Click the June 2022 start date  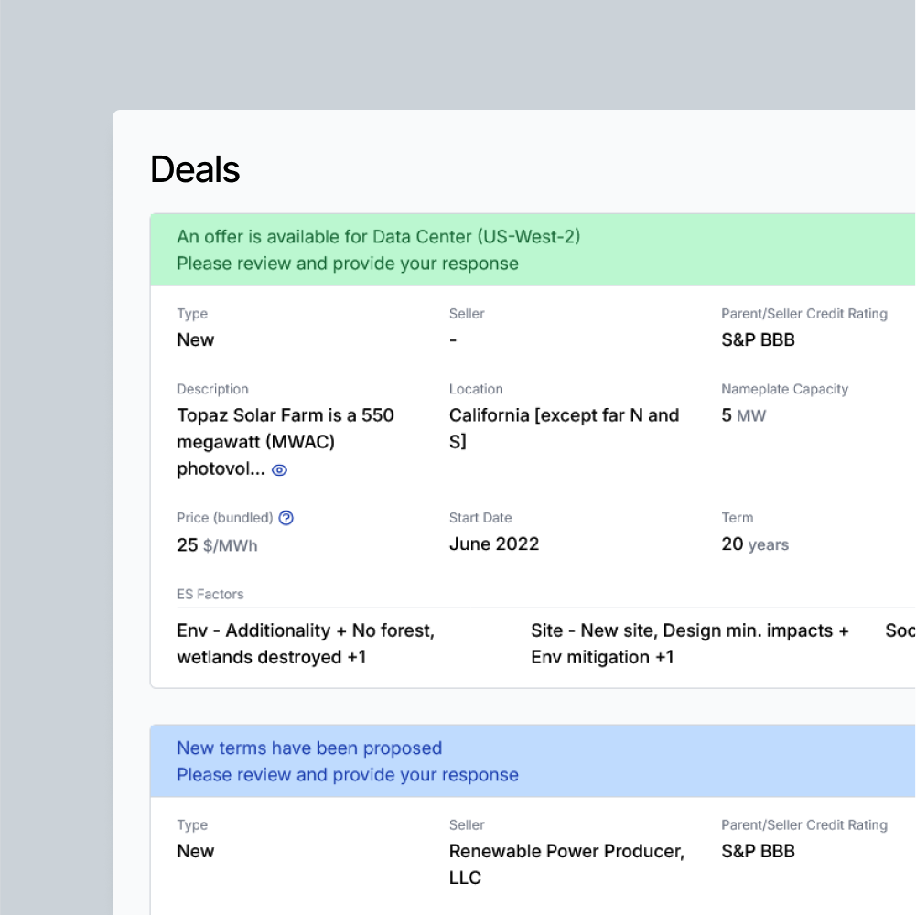tap(494, 544)
